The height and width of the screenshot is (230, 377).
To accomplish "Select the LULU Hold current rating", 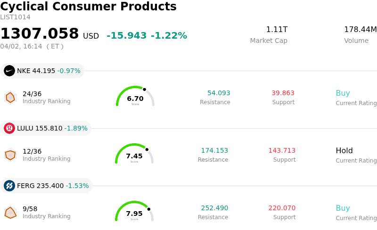I will point(344,150).
